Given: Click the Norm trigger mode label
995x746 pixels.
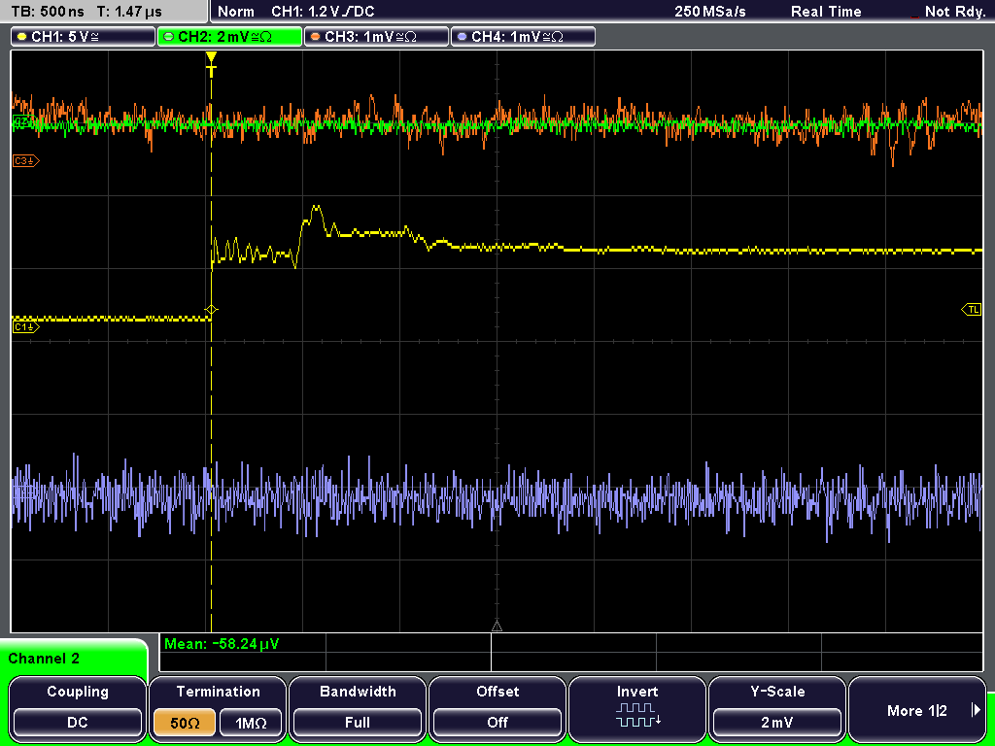Looking at the screenshot, I should click(x=236, y=12).
